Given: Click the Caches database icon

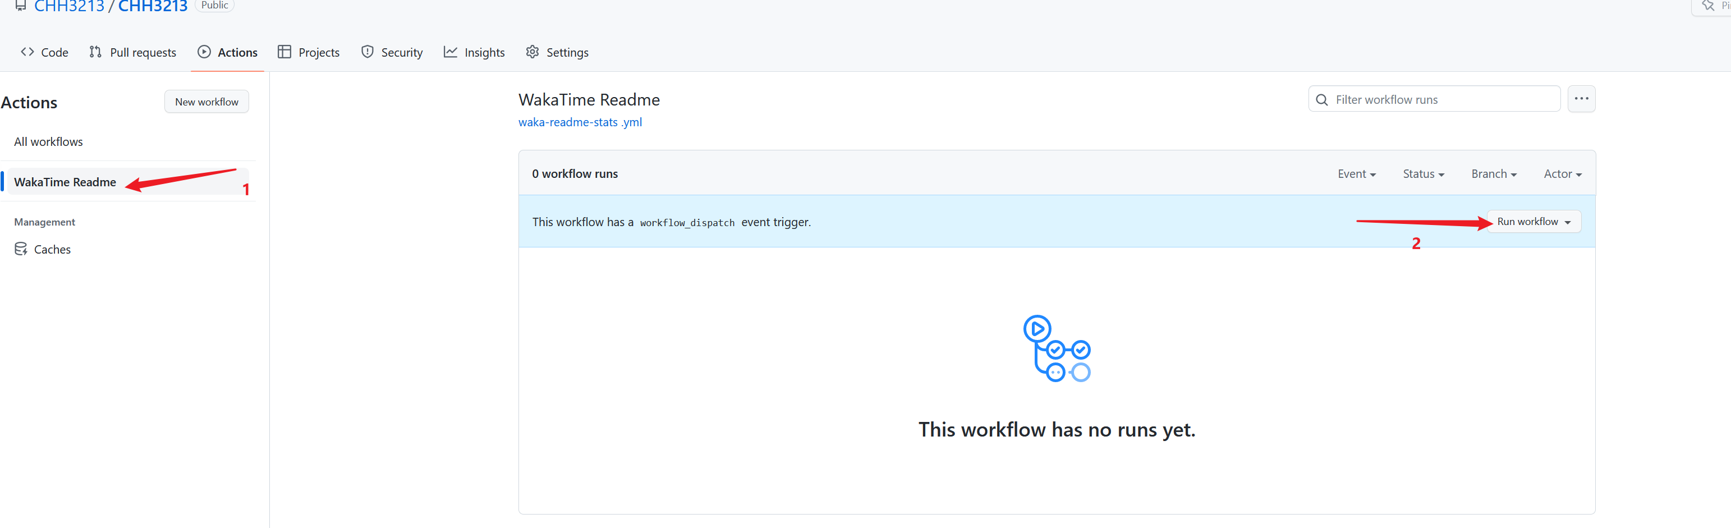Looking at the screenshot, I should tap(21, 249).
